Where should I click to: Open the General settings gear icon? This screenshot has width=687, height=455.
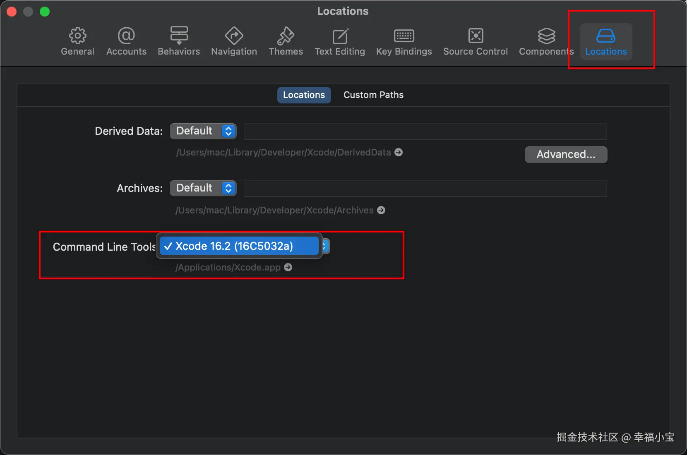point(77,36)
